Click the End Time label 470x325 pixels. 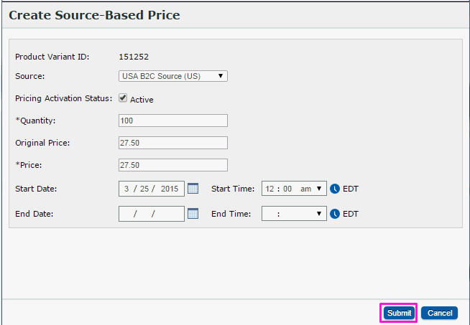coord(231,214)
